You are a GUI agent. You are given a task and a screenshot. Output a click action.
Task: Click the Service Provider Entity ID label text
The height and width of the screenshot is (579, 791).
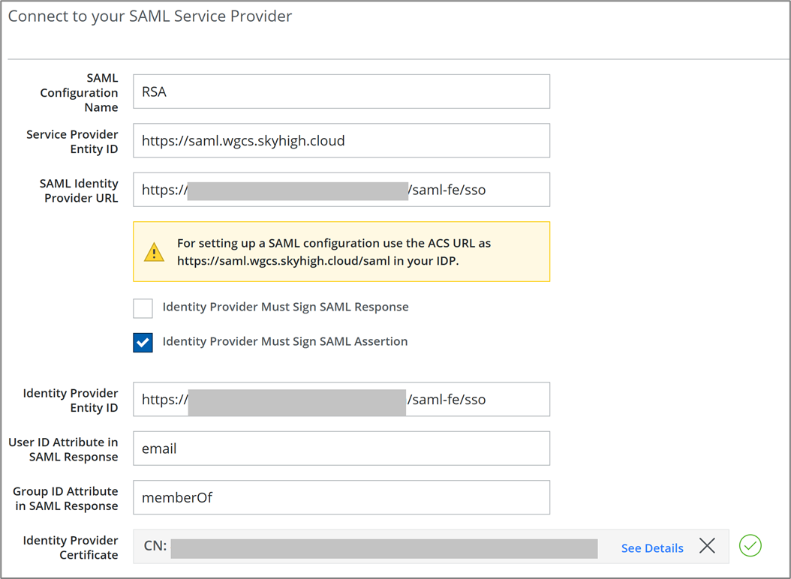click(x=72, y=142)
